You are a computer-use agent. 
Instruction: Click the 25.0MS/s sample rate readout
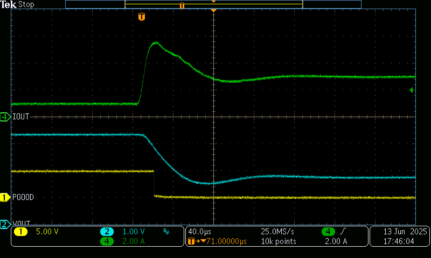coord(277,232)
